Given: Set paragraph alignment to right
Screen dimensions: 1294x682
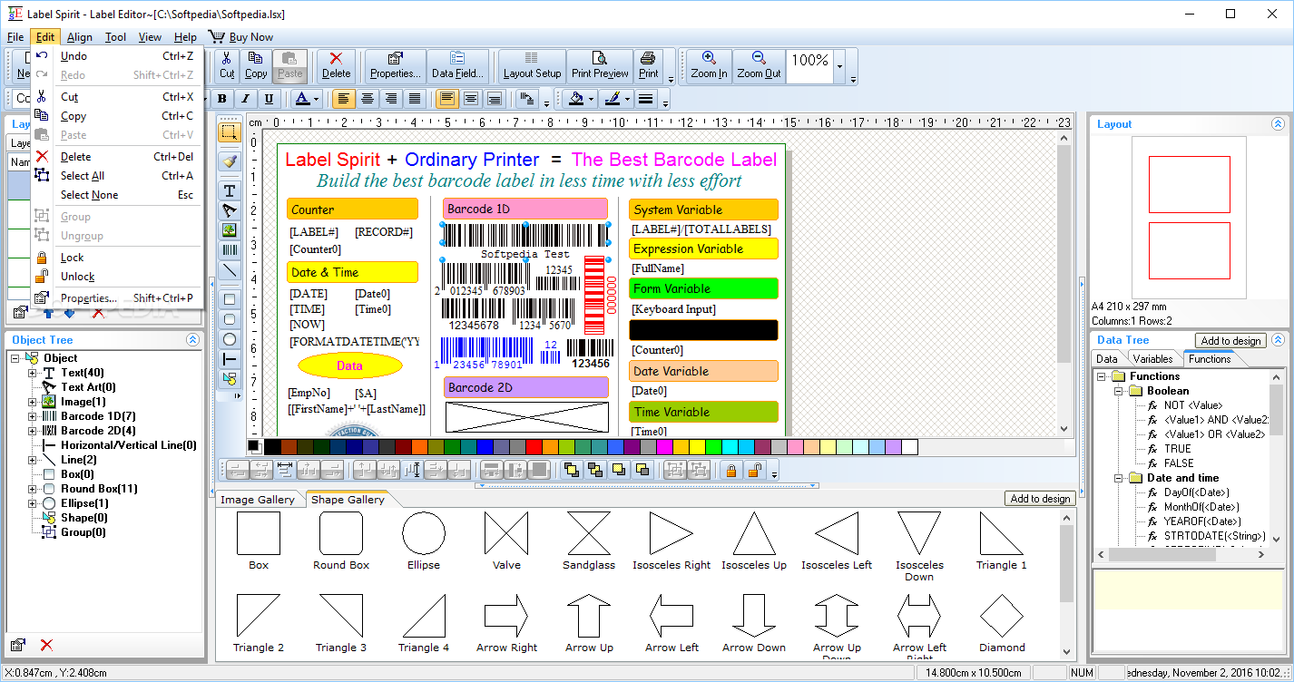Looking at the screenshot, I should point(391,99).
